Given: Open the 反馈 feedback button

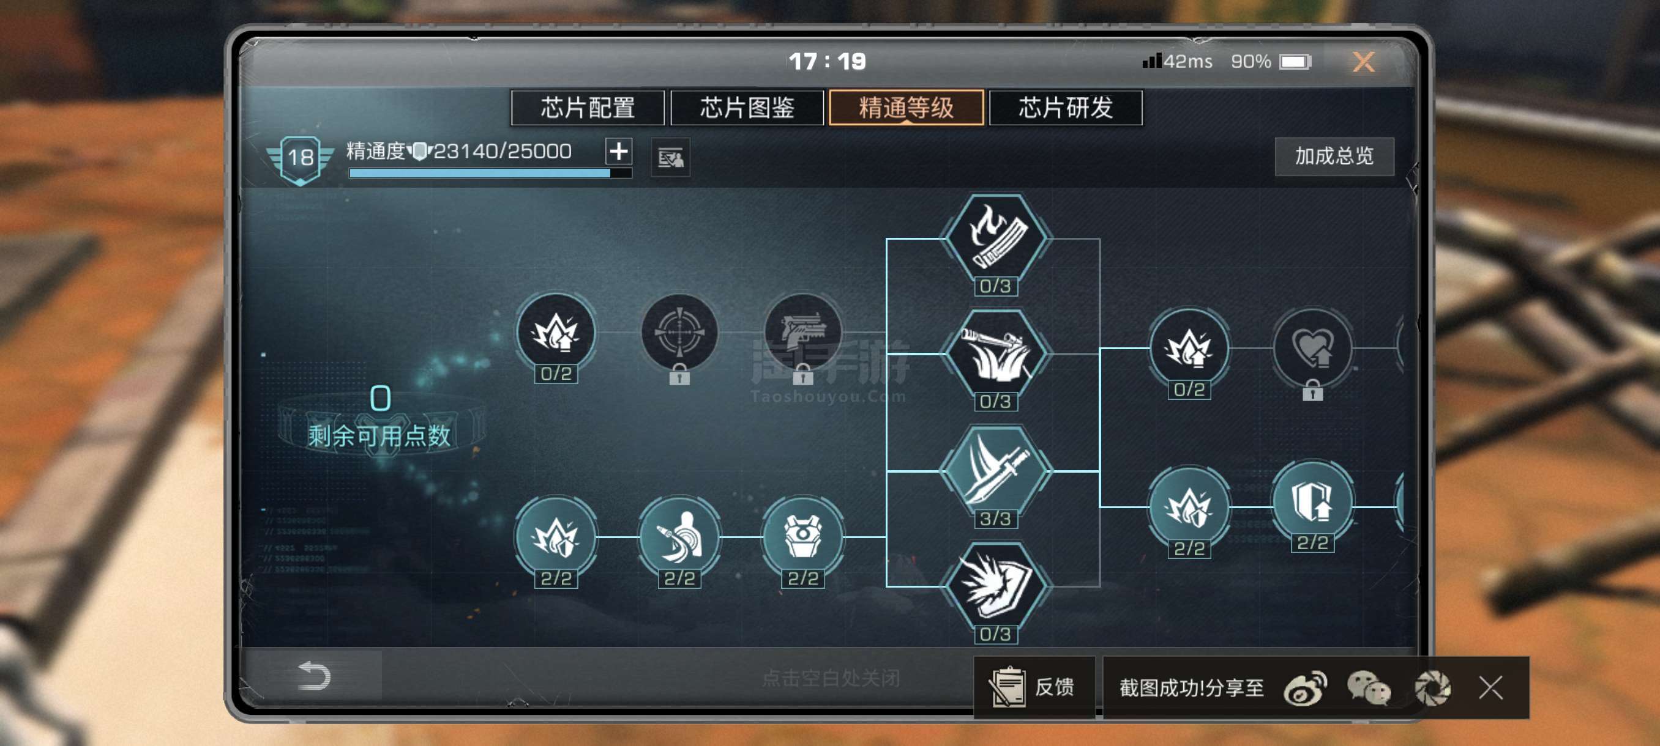Looking at the screenshot, I should click(1034, 687).
